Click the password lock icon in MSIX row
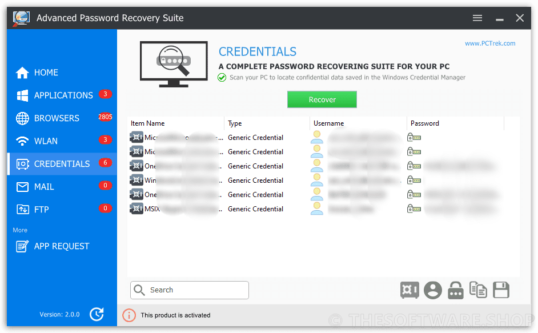 414,208
